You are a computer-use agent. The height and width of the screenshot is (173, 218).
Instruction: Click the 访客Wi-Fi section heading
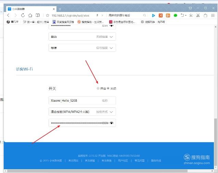tap(24, 69)
